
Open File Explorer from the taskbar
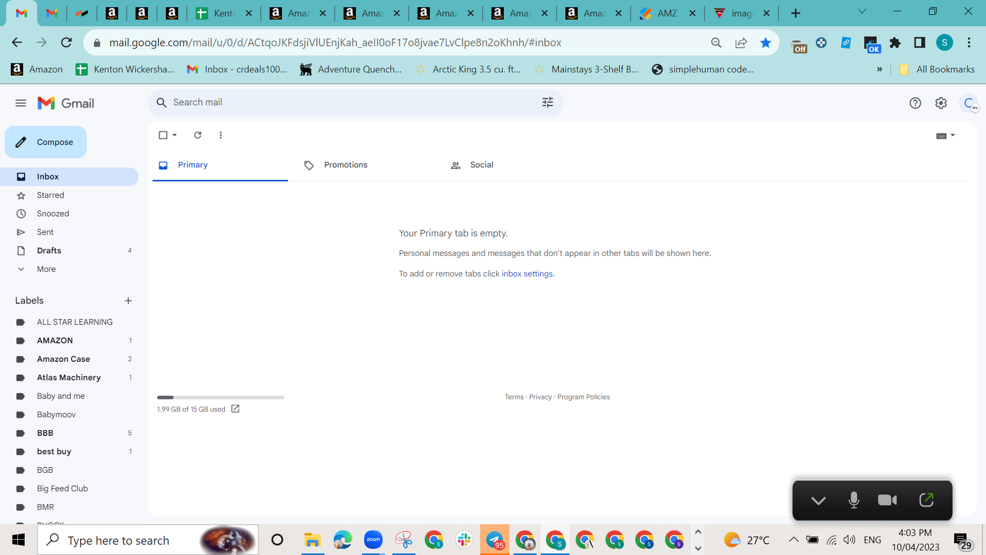[x=312, y=540]
